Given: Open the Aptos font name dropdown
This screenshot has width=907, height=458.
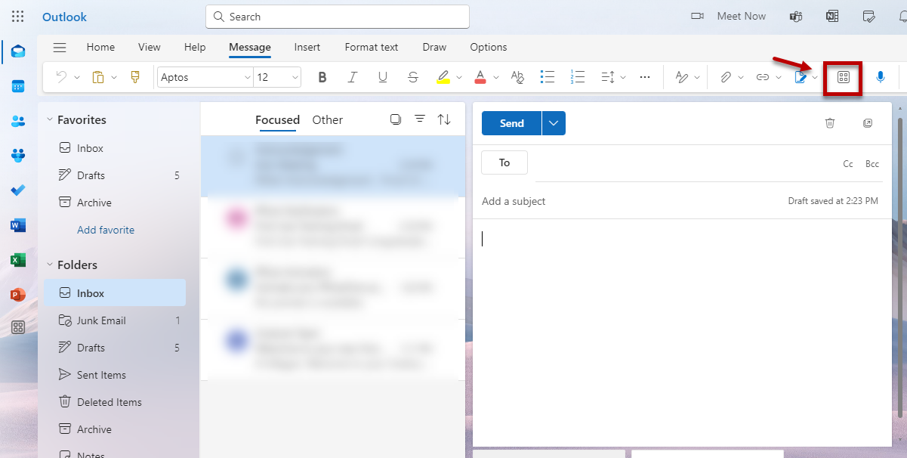Looking at the screenshot, I should pos(247,77).
